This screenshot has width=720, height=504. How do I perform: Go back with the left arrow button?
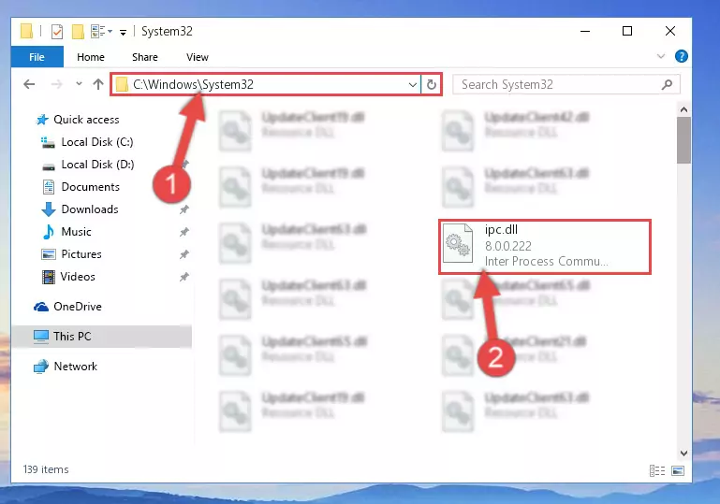(x=29, y=84)
